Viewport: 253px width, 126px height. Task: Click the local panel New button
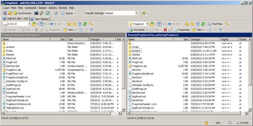pyautogui.click(x=68, y=30)
